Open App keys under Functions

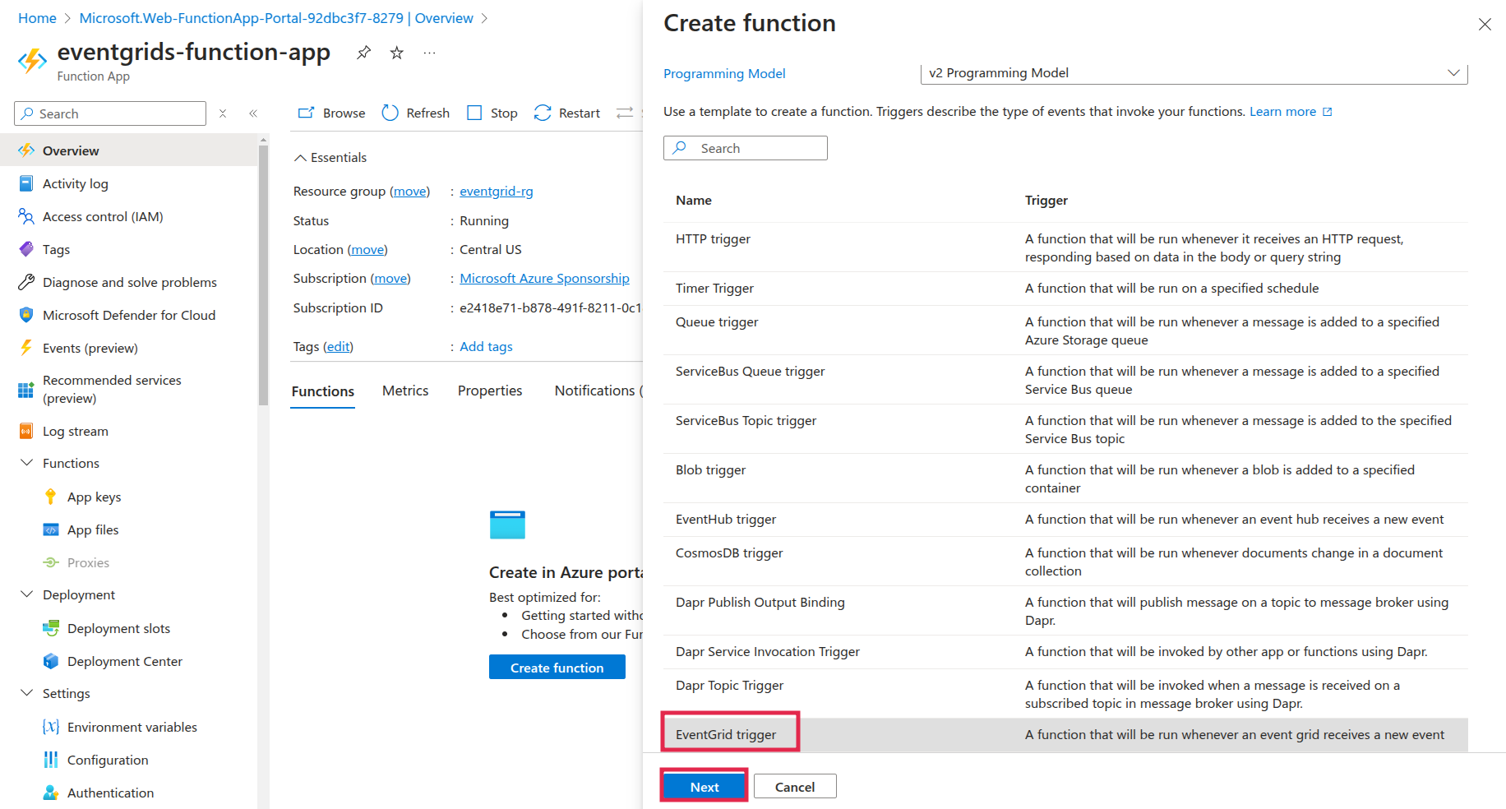(x=94, y=497)
